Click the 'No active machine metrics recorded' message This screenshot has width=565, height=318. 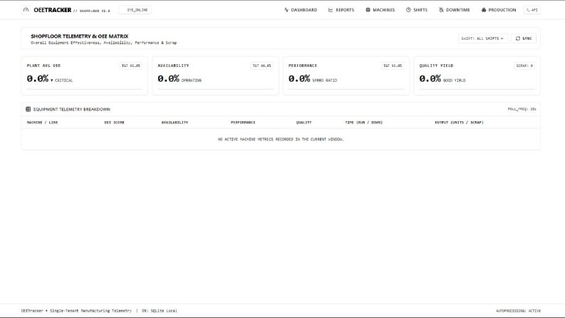click(281, 139)
